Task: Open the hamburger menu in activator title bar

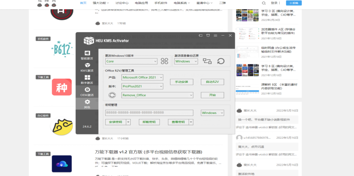Action: click(x=215, y=36)
